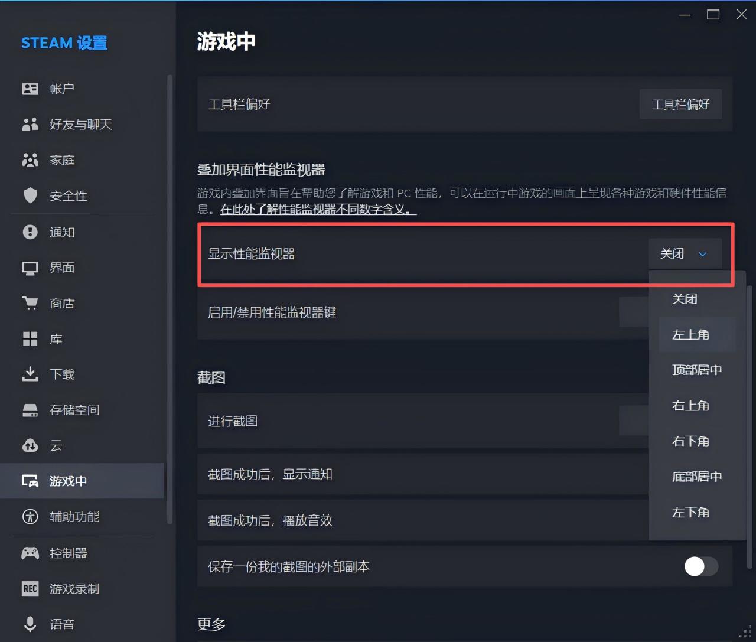Go to 控制器 settings
756x642 pixels.
[83, 553]
